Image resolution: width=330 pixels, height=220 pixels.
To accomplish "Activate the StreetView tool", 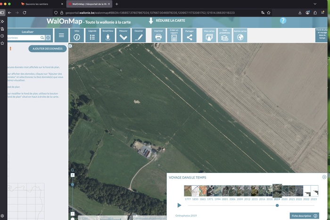I will pyautogui.click(x=108, y=36).
